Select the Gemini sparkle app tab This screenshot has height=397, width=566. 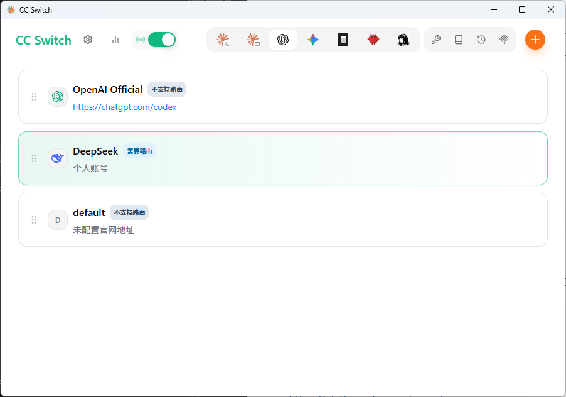[x=313, y=40]
